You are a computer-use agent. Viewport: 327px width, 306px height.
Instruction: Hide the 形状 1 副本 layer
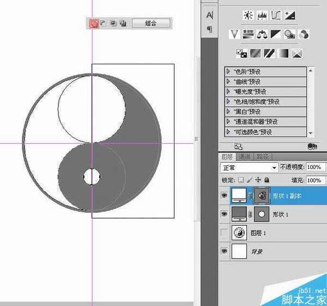(x=224, y=195)
